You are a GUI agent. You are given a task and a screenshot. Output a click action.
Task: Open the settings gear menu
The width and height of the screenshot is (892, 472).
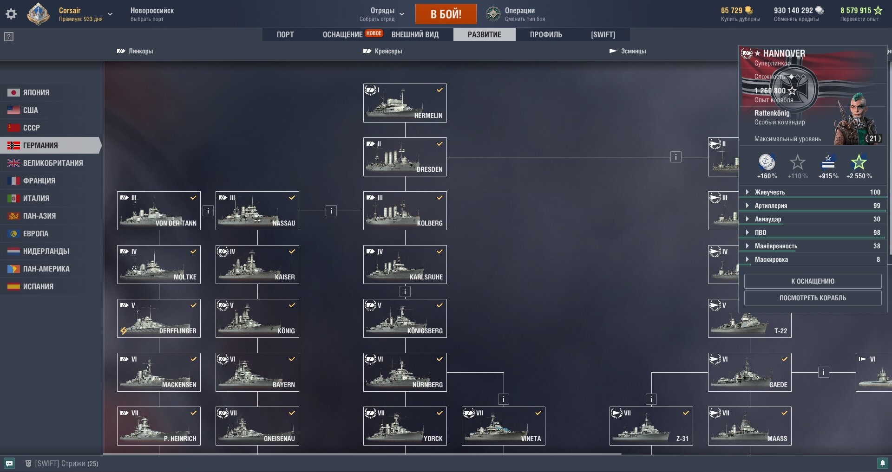click(x=11, y=14)
